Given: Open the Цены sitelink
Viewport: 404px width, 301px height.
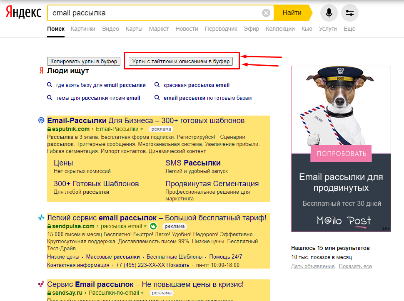Looking at the screenshot, I should click(63, 163).
